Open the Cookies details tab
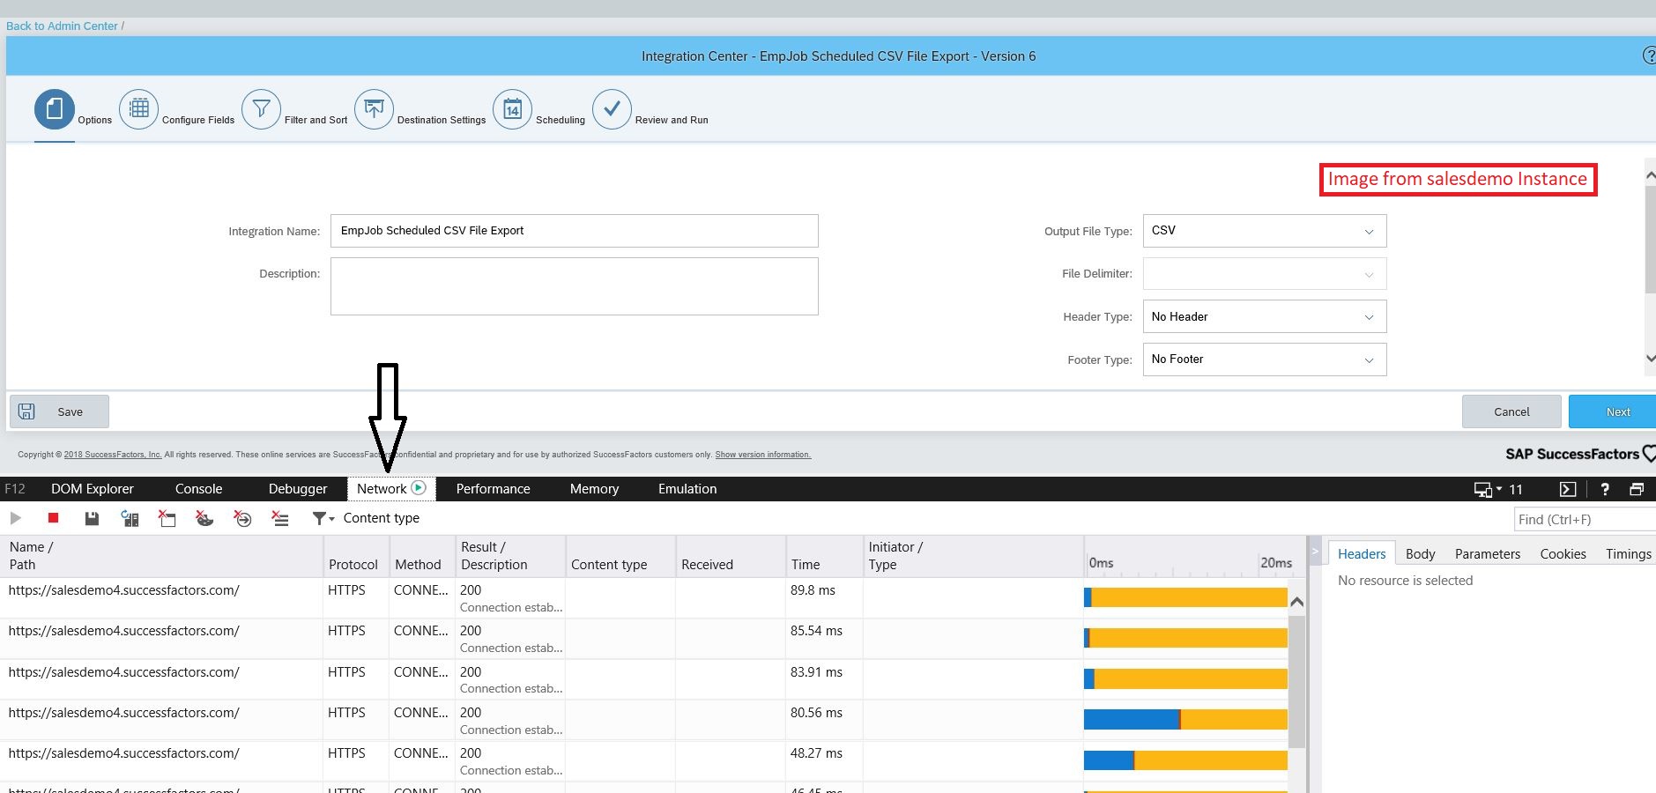 1563,553
